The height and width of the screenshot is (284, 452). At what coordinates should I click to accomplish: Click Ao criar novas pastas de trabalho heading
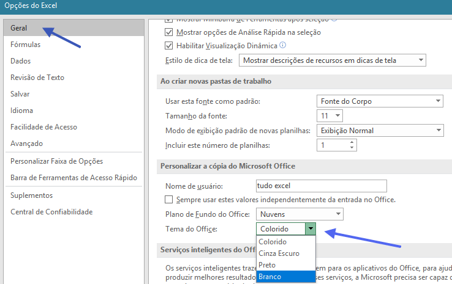tap(216, 81)
